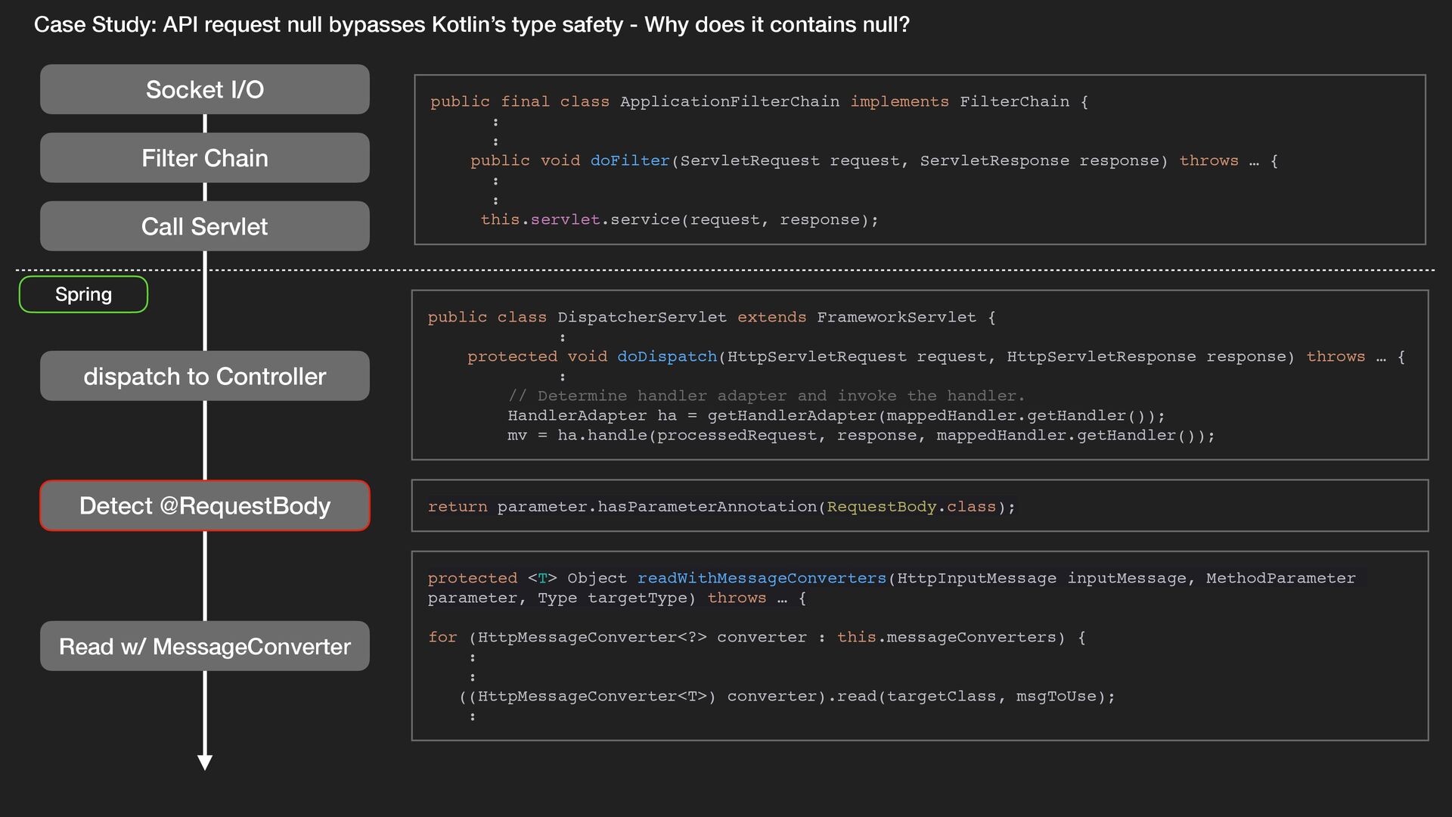
Task: Click the slide title text
Action: click(x=471, y=25)
